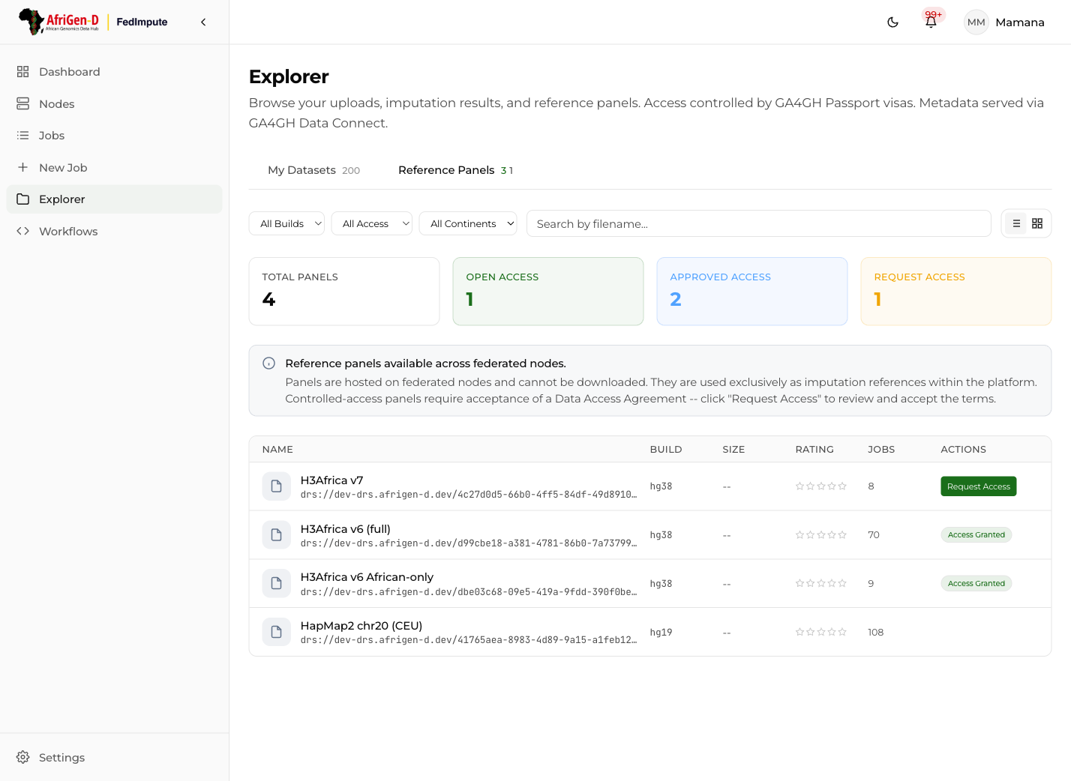
Task: Rate H3Africa v7 using its stars
Action: (821, 486)
